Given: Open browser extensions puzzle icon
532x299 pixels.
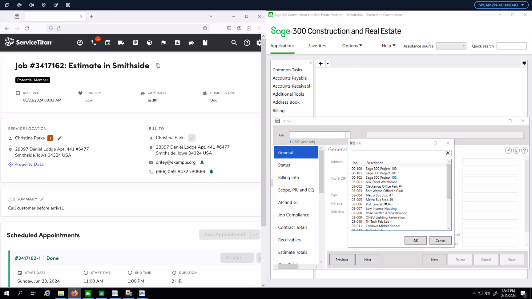Looking at the screenshot, I should coord(249,28).
